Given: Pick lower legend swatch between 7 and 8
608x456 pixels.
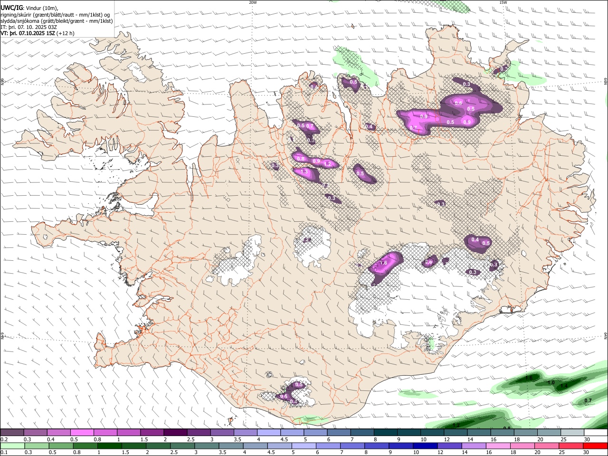Looking at the screenshot, I should point(352,446).
